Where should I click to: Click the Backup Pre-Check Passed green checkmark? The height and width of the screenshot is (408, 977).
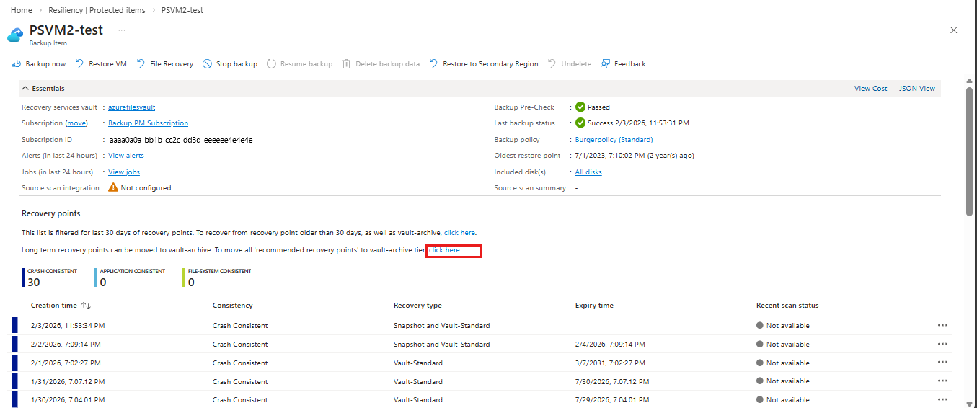[x=580, y=107]
